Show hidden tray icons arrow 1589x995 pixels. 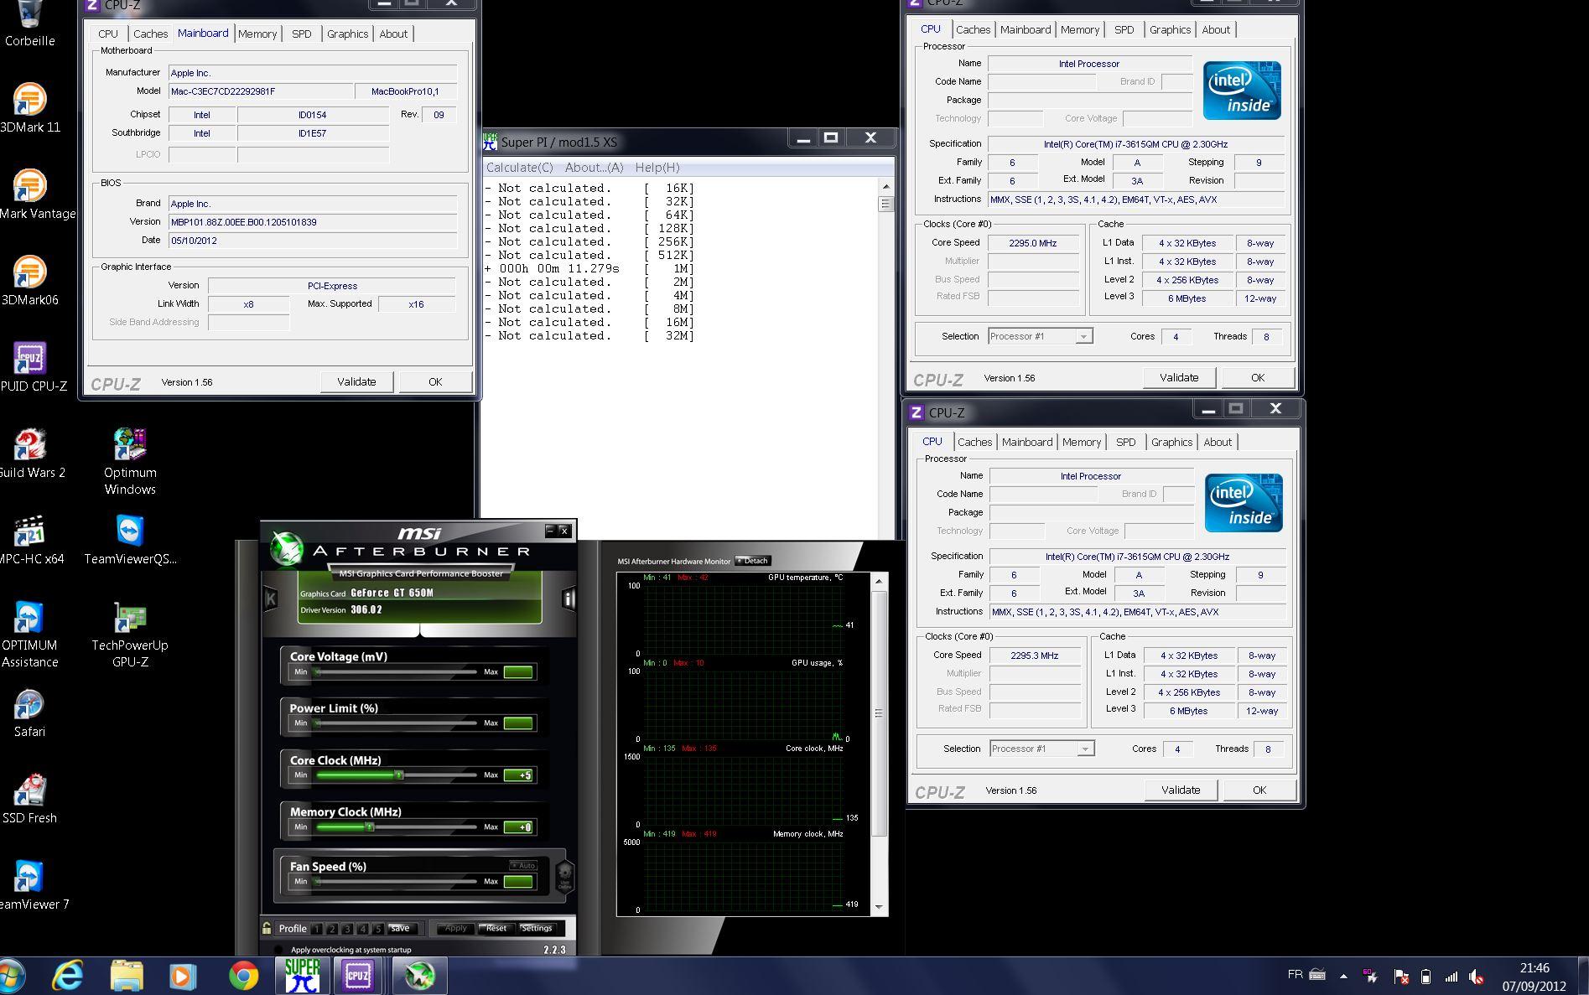[x=1344, y=977]
